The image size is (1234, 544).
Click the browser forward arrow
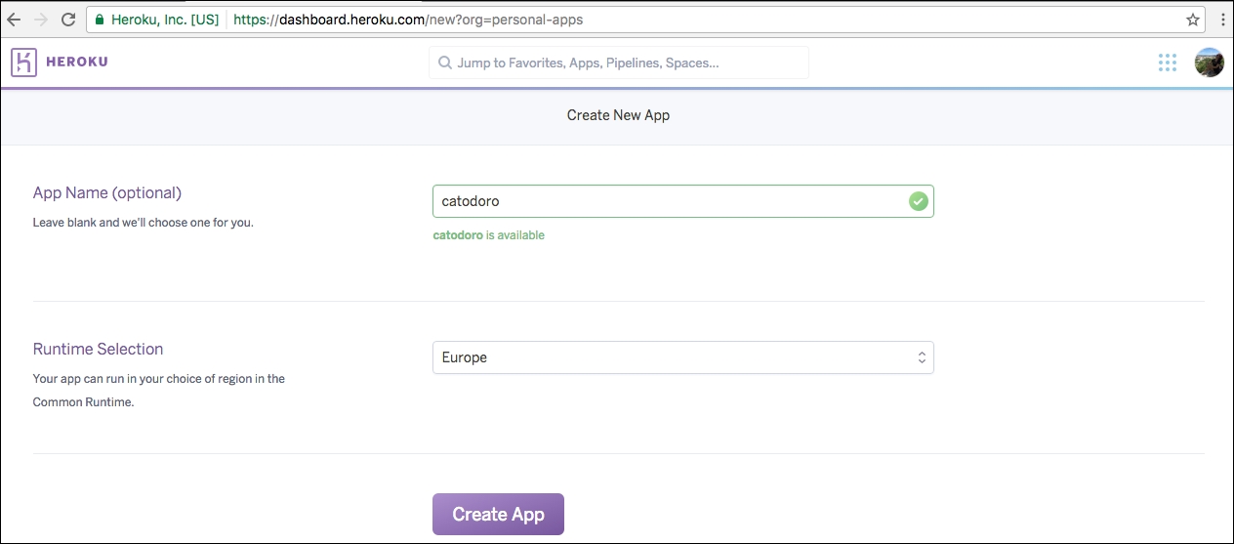click(41, 19)
